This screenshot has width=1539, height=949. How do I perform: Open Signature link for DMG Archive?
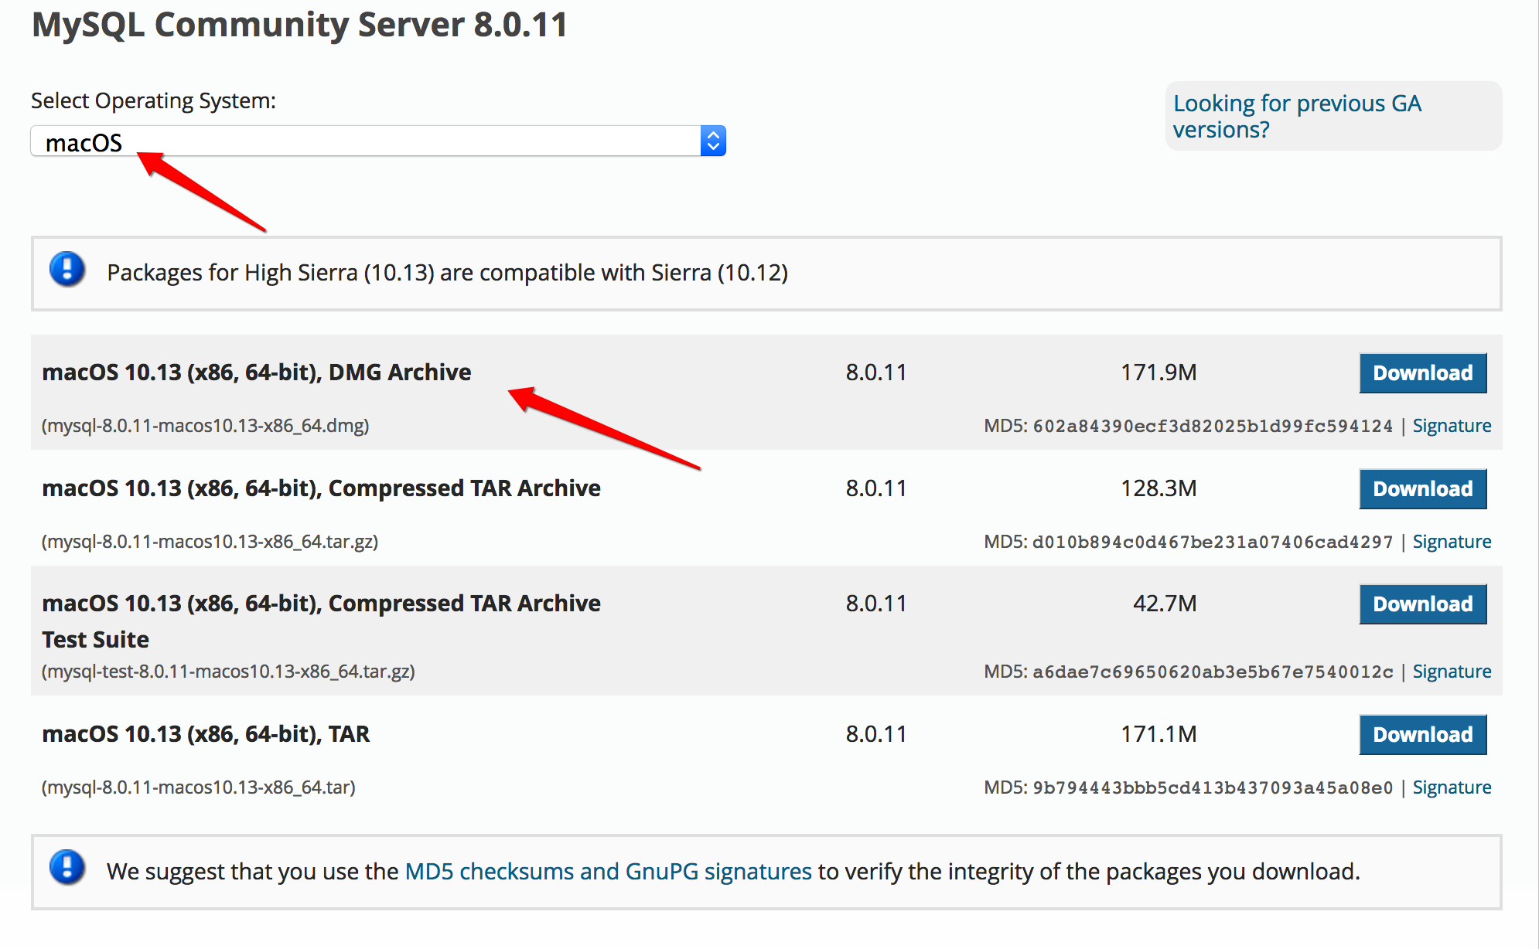pos(1452,426)
